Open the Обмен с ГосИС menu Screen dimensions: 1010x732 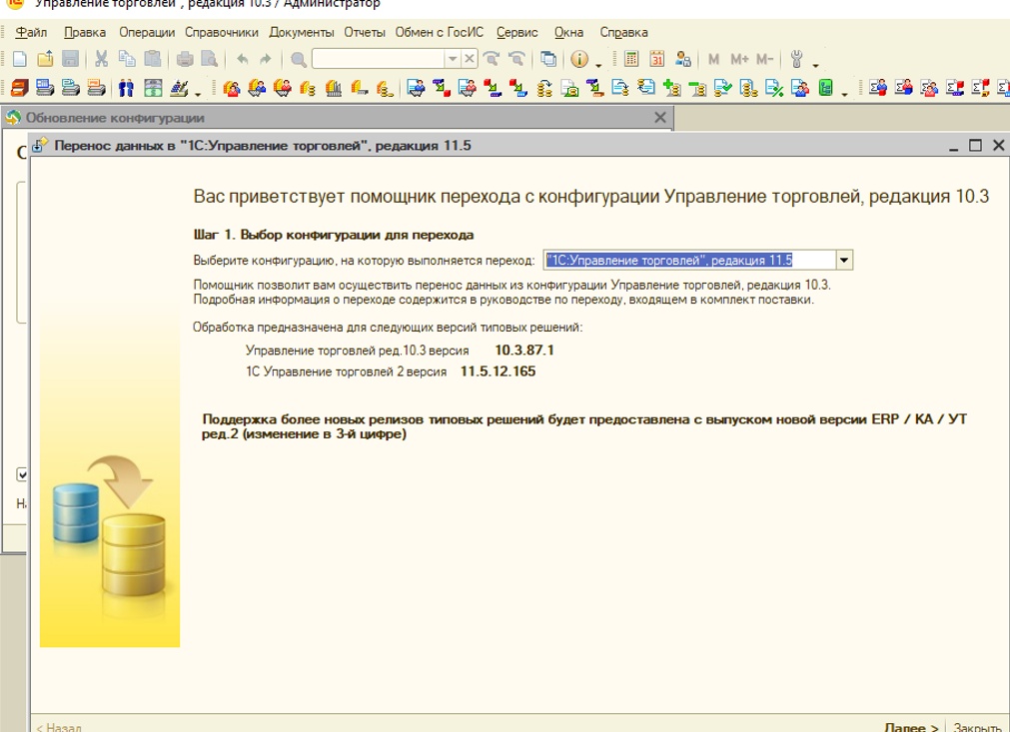coord(440,32)
